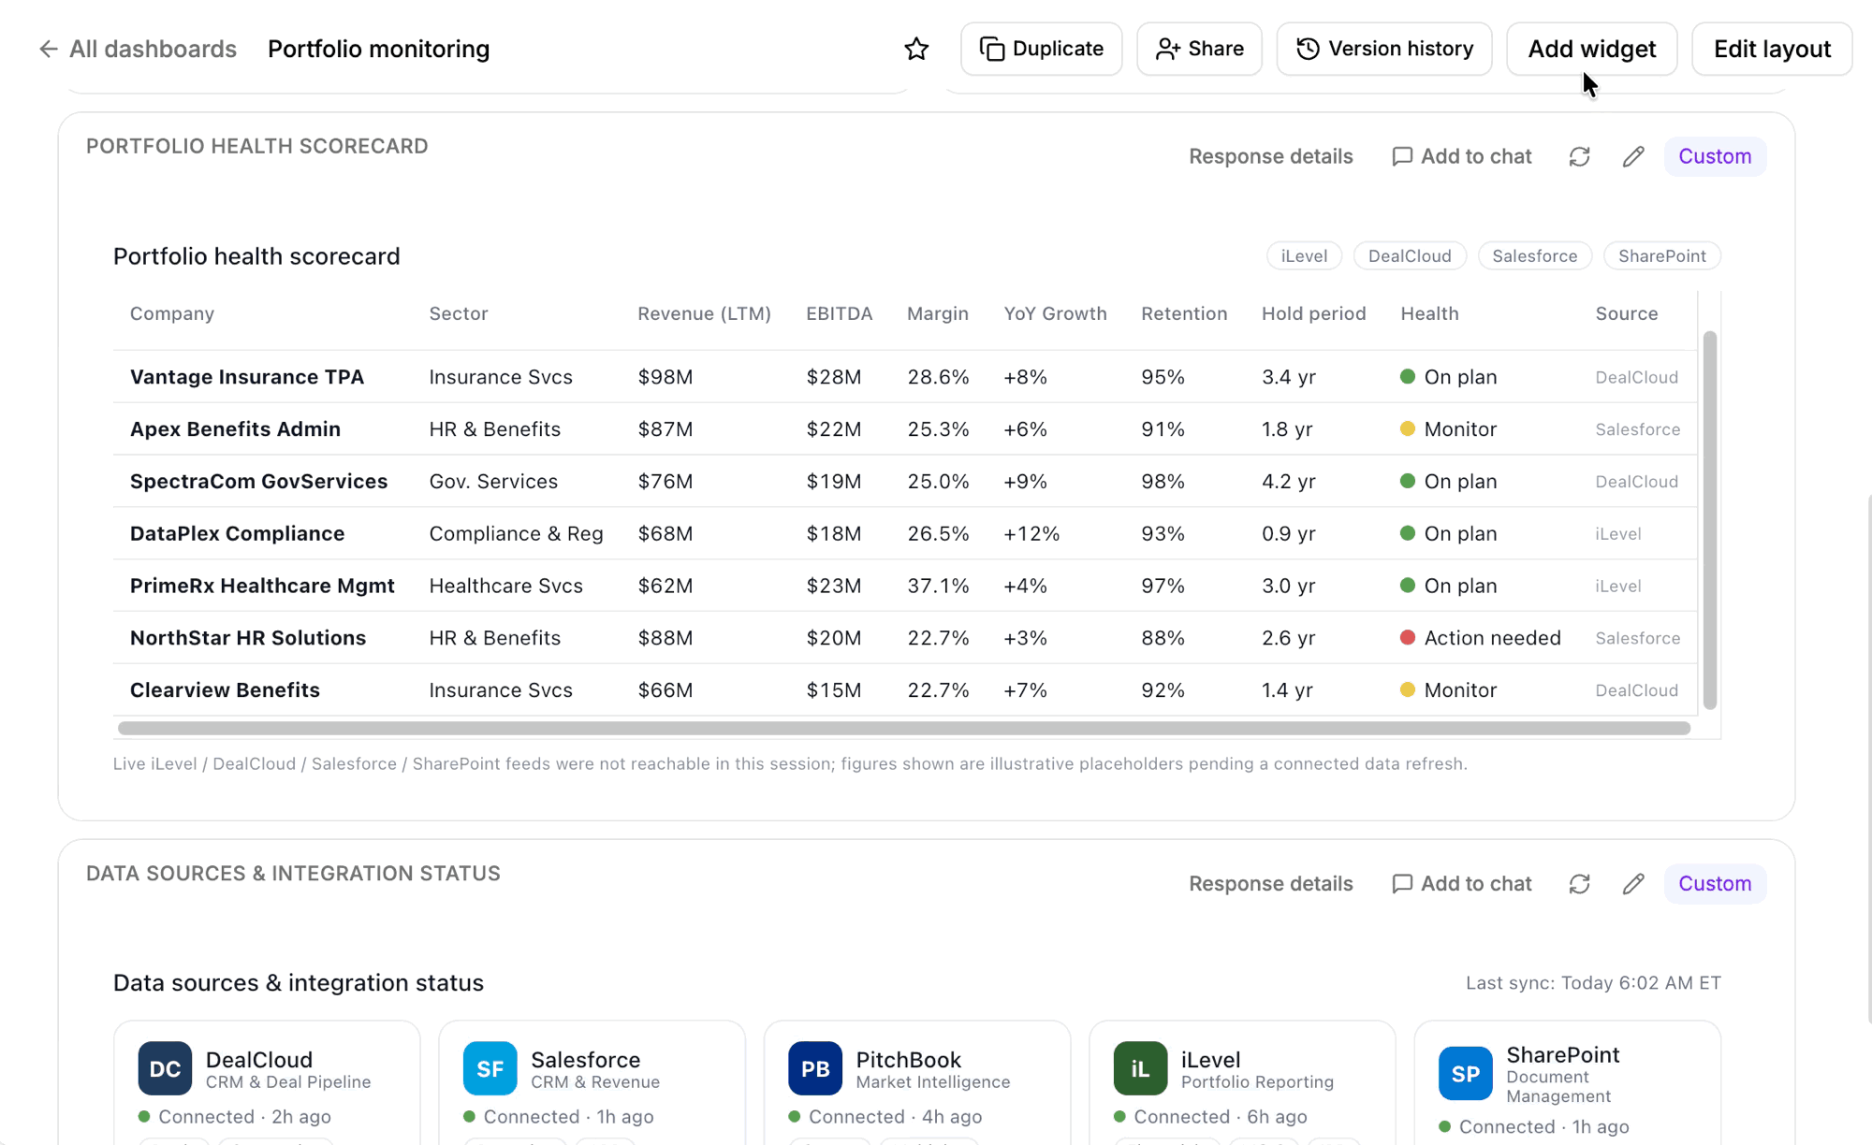Star this Portfolio monitoring dashboard
This screenshot has width=1872, height=1145.
click(x=916, y=49)
